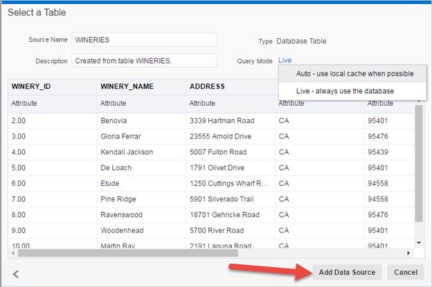Viewport: 432px width, 287px height.
Task: Select the WINERY_NAME column header
Action: click(127, 86)
